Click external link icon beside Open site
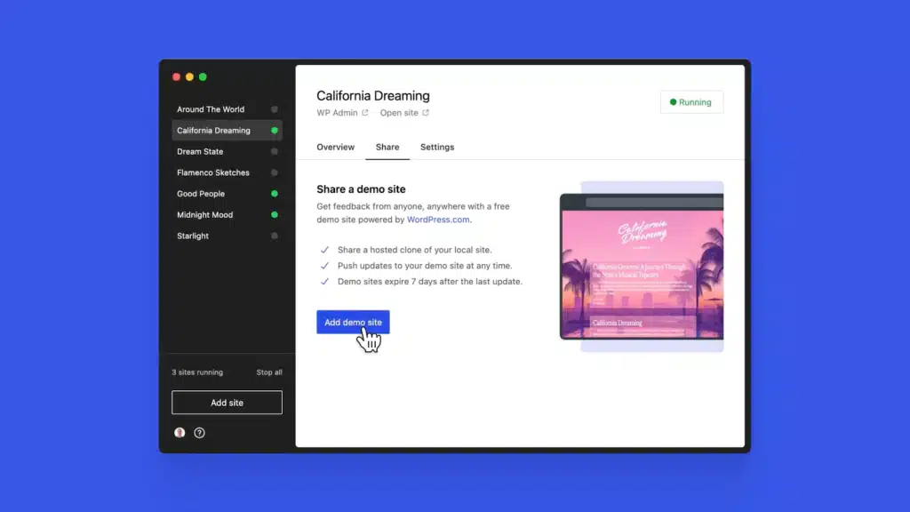 click(426, 113)
